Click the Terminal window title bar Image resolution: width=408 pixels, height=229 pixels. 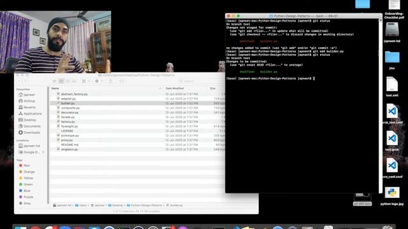pos(303,16)
